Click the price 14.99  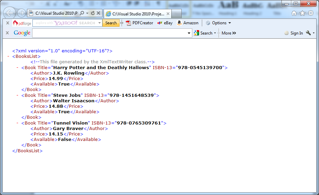pyautogui.click(x=56, y=79)
